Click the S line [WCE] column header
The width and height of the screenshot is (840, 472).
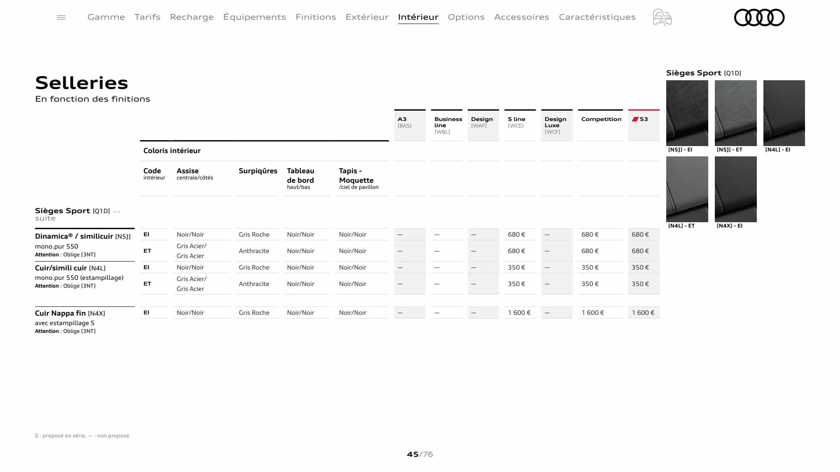click(520, 125)
